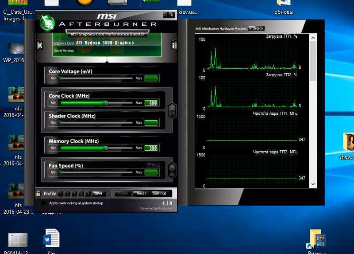The image size is (354, 254).
Task: Open the info side button
Action: 173,46
